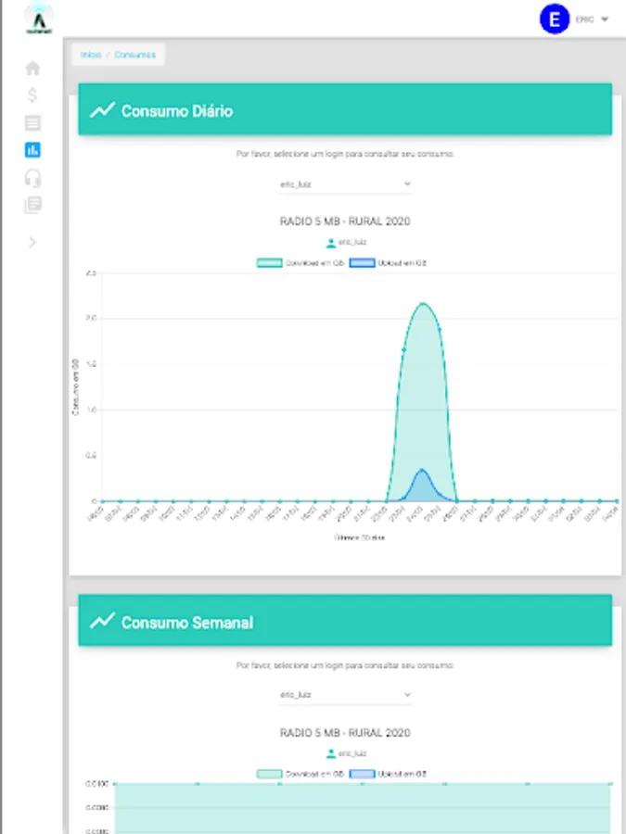Open the eric_luiz login dropdown under Consumo Semanal
This screenshot has height=834, width=626.
pos(345,695)
